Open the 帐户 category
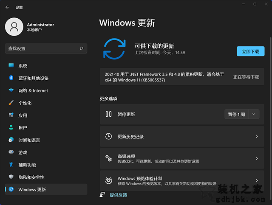The height and width of the screenshot is (205, 272). [x=46, y=127]
